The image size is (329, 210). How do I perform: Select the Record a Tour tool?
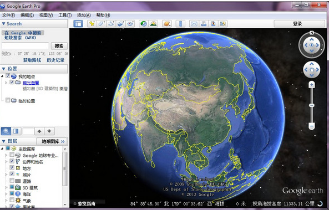coord(130,24)
